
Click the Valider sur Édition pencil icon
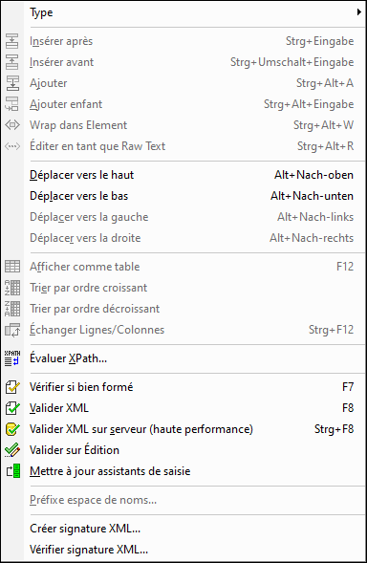click(x=12, y=450)
